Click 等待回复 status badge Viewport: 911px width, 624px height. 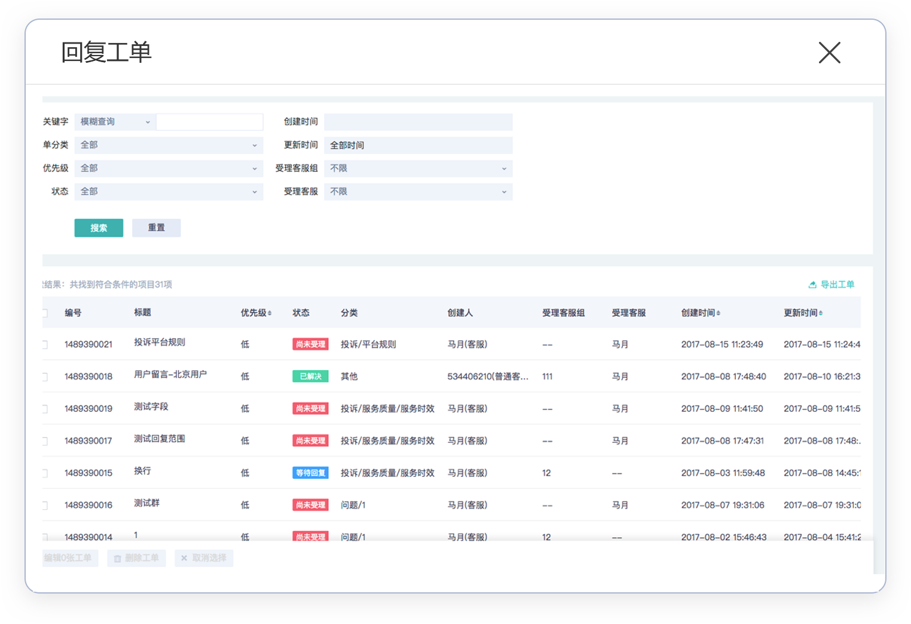pos(310,473)
